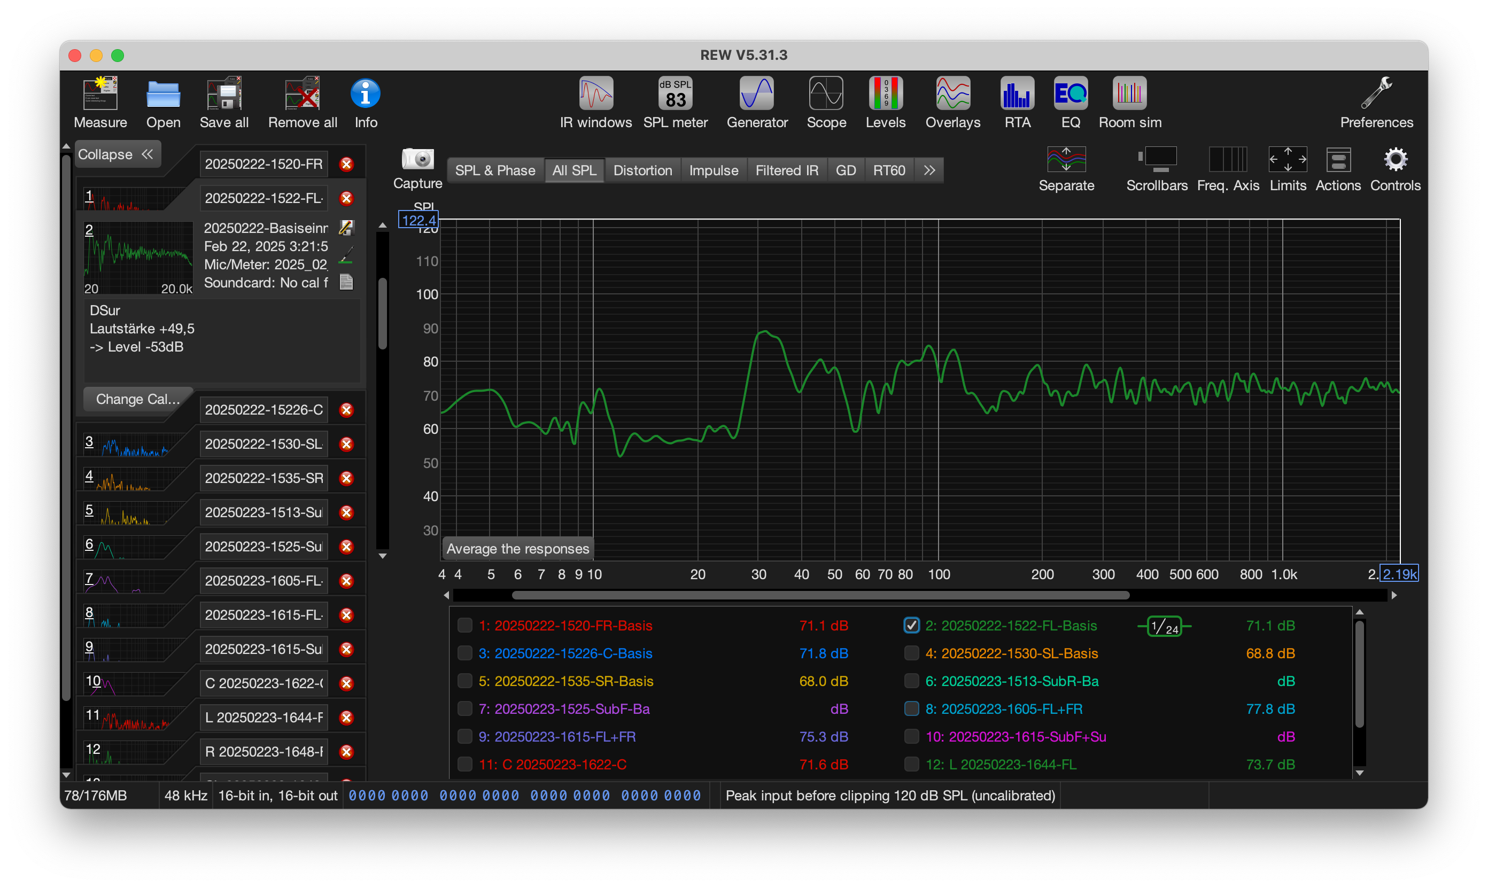Launch the RTA analyzer window
The width and height of the screenshot is (1488, 888).
[x=1017, y=95]
